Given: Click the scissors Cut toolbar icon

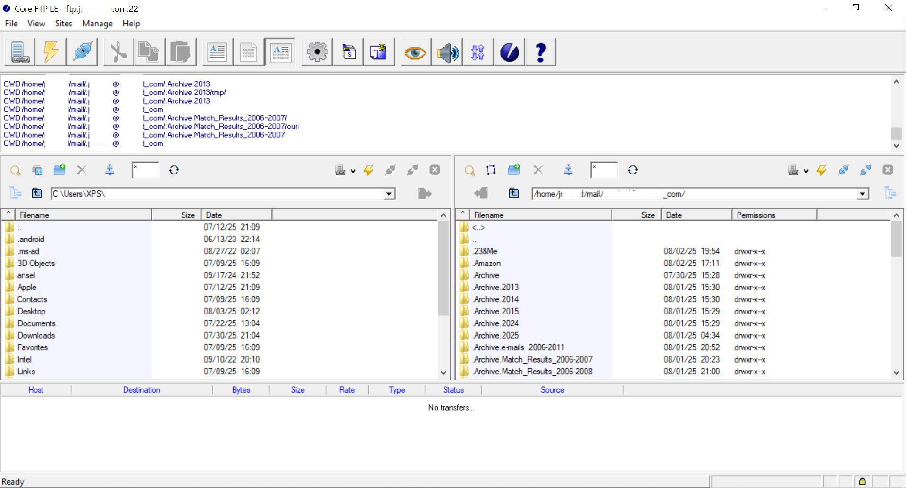Looking at the screenshot, I should point(118,52).
